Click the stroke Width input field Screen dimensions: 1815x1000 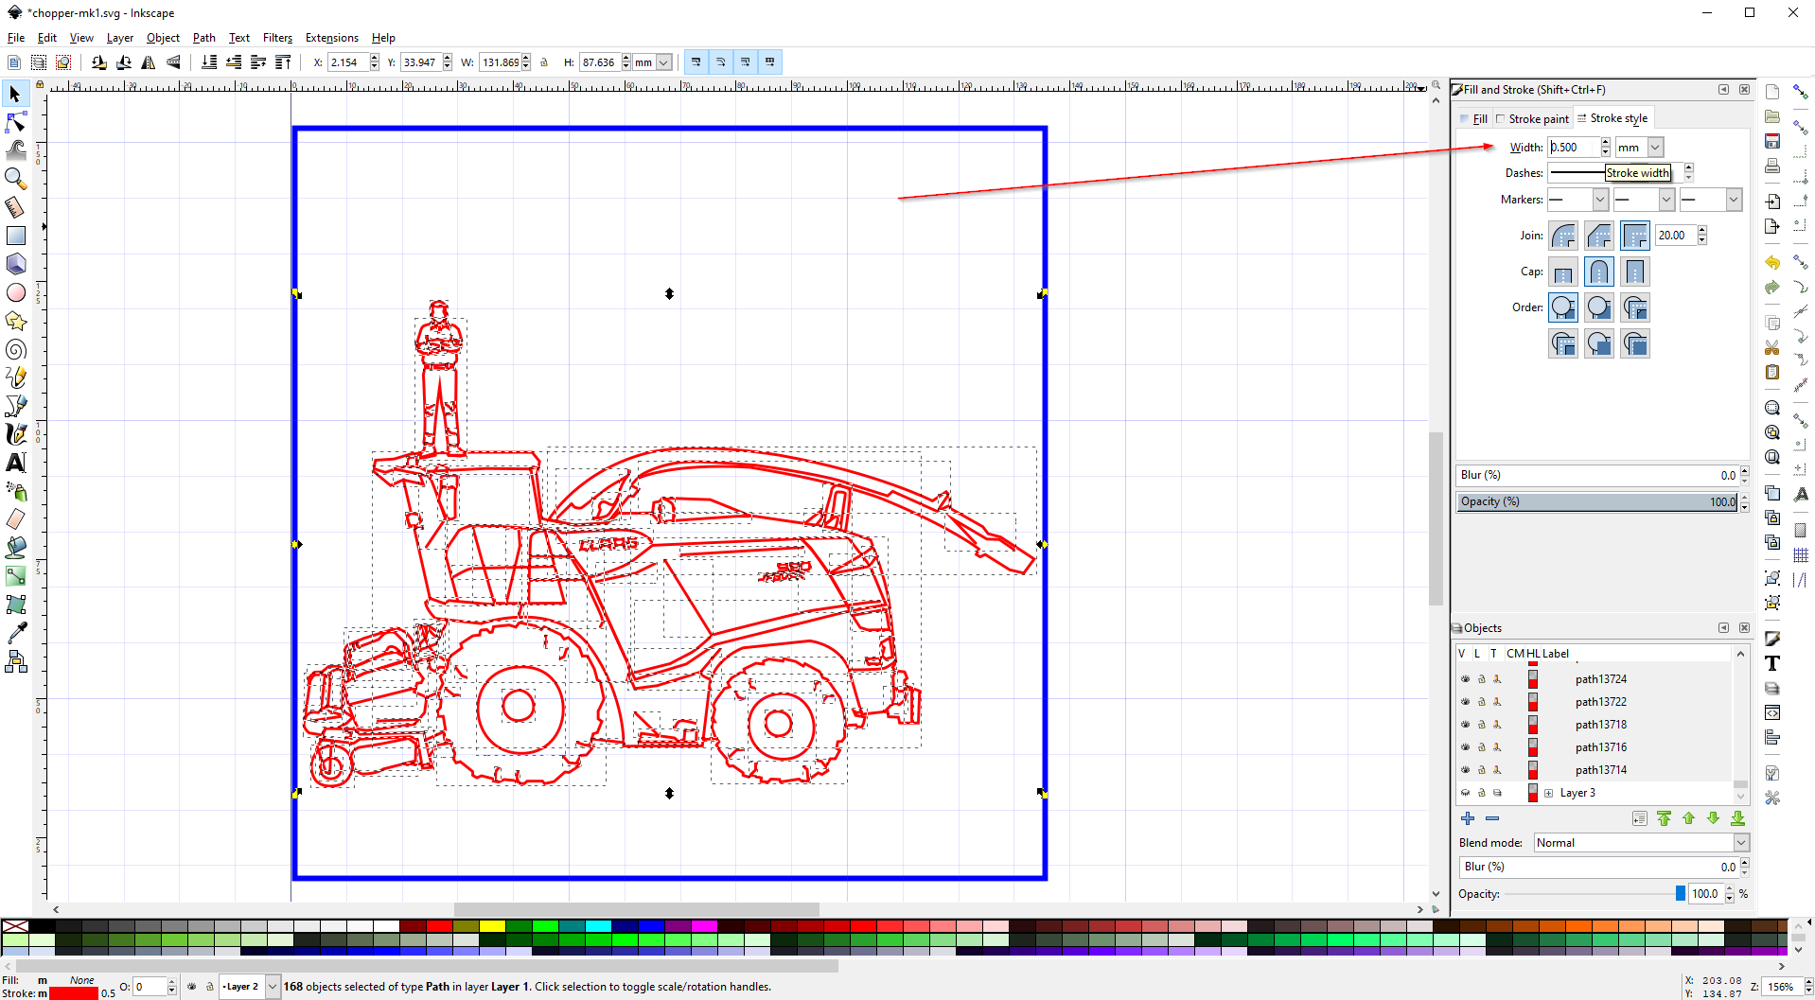tap(1574, 148)
